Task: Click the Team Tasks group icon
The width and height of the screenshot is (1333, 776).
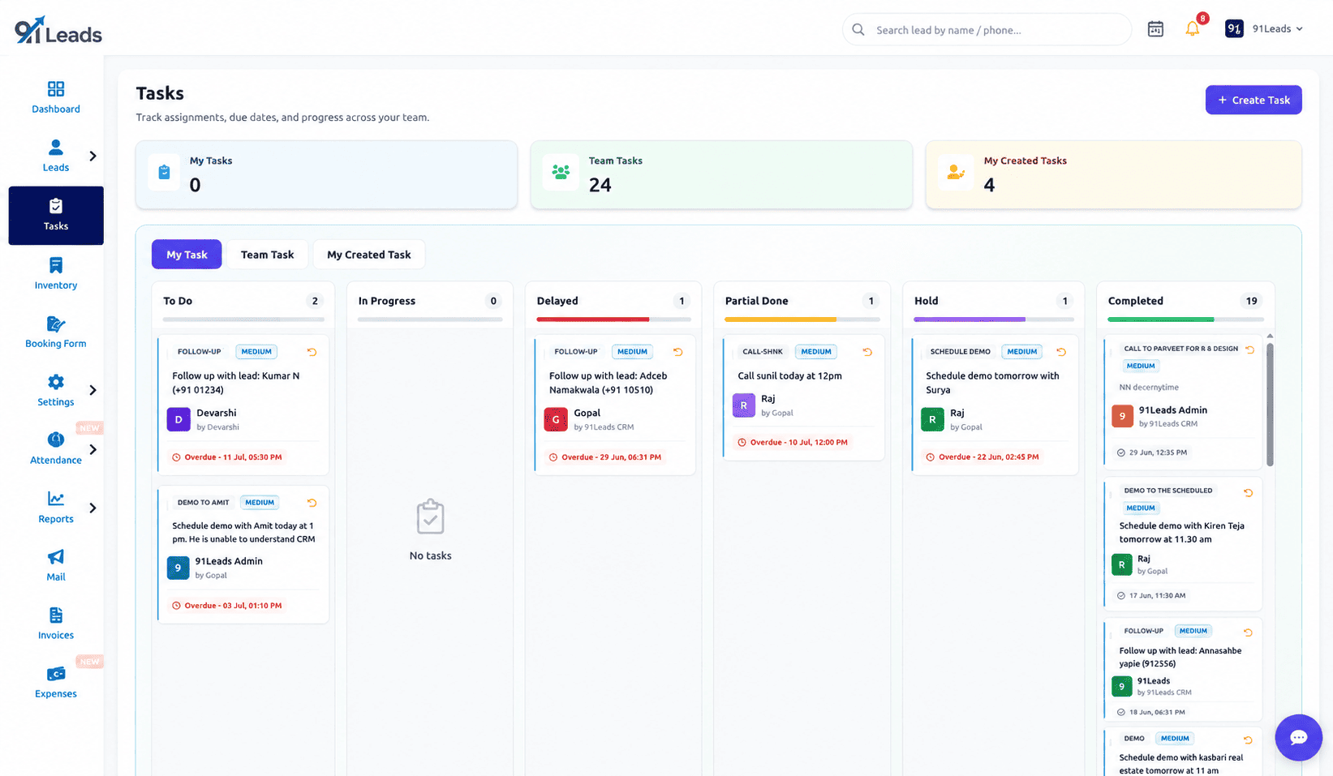Action: click(x=561, y=172)
